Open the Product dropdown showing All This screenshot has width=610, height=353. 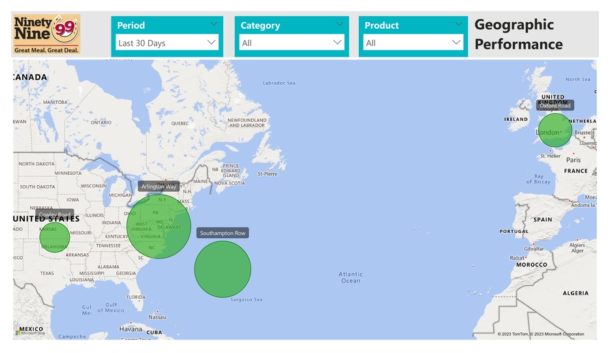point(413,43)
